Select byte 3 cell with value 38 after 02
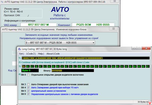 click(x=36, y=66)
